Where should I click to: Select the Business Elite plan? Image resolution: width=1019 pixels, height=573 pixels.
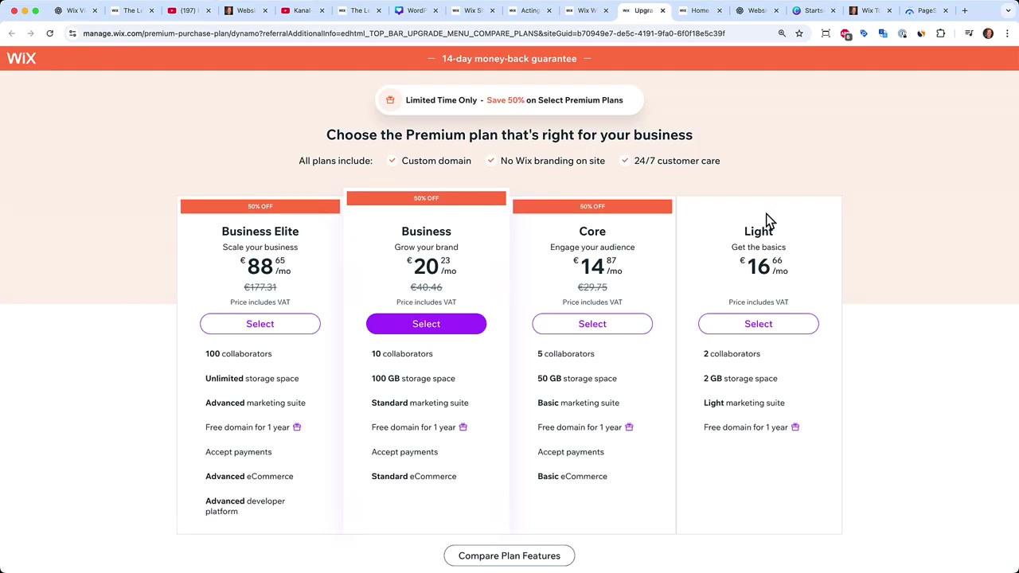point(260,324)
